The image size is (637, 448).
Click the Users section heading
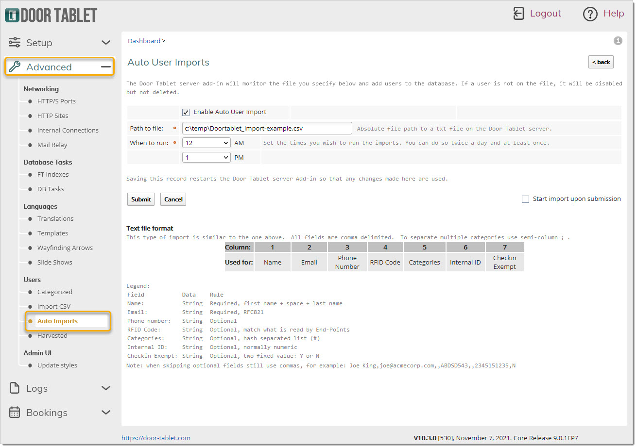pos(32,280)
